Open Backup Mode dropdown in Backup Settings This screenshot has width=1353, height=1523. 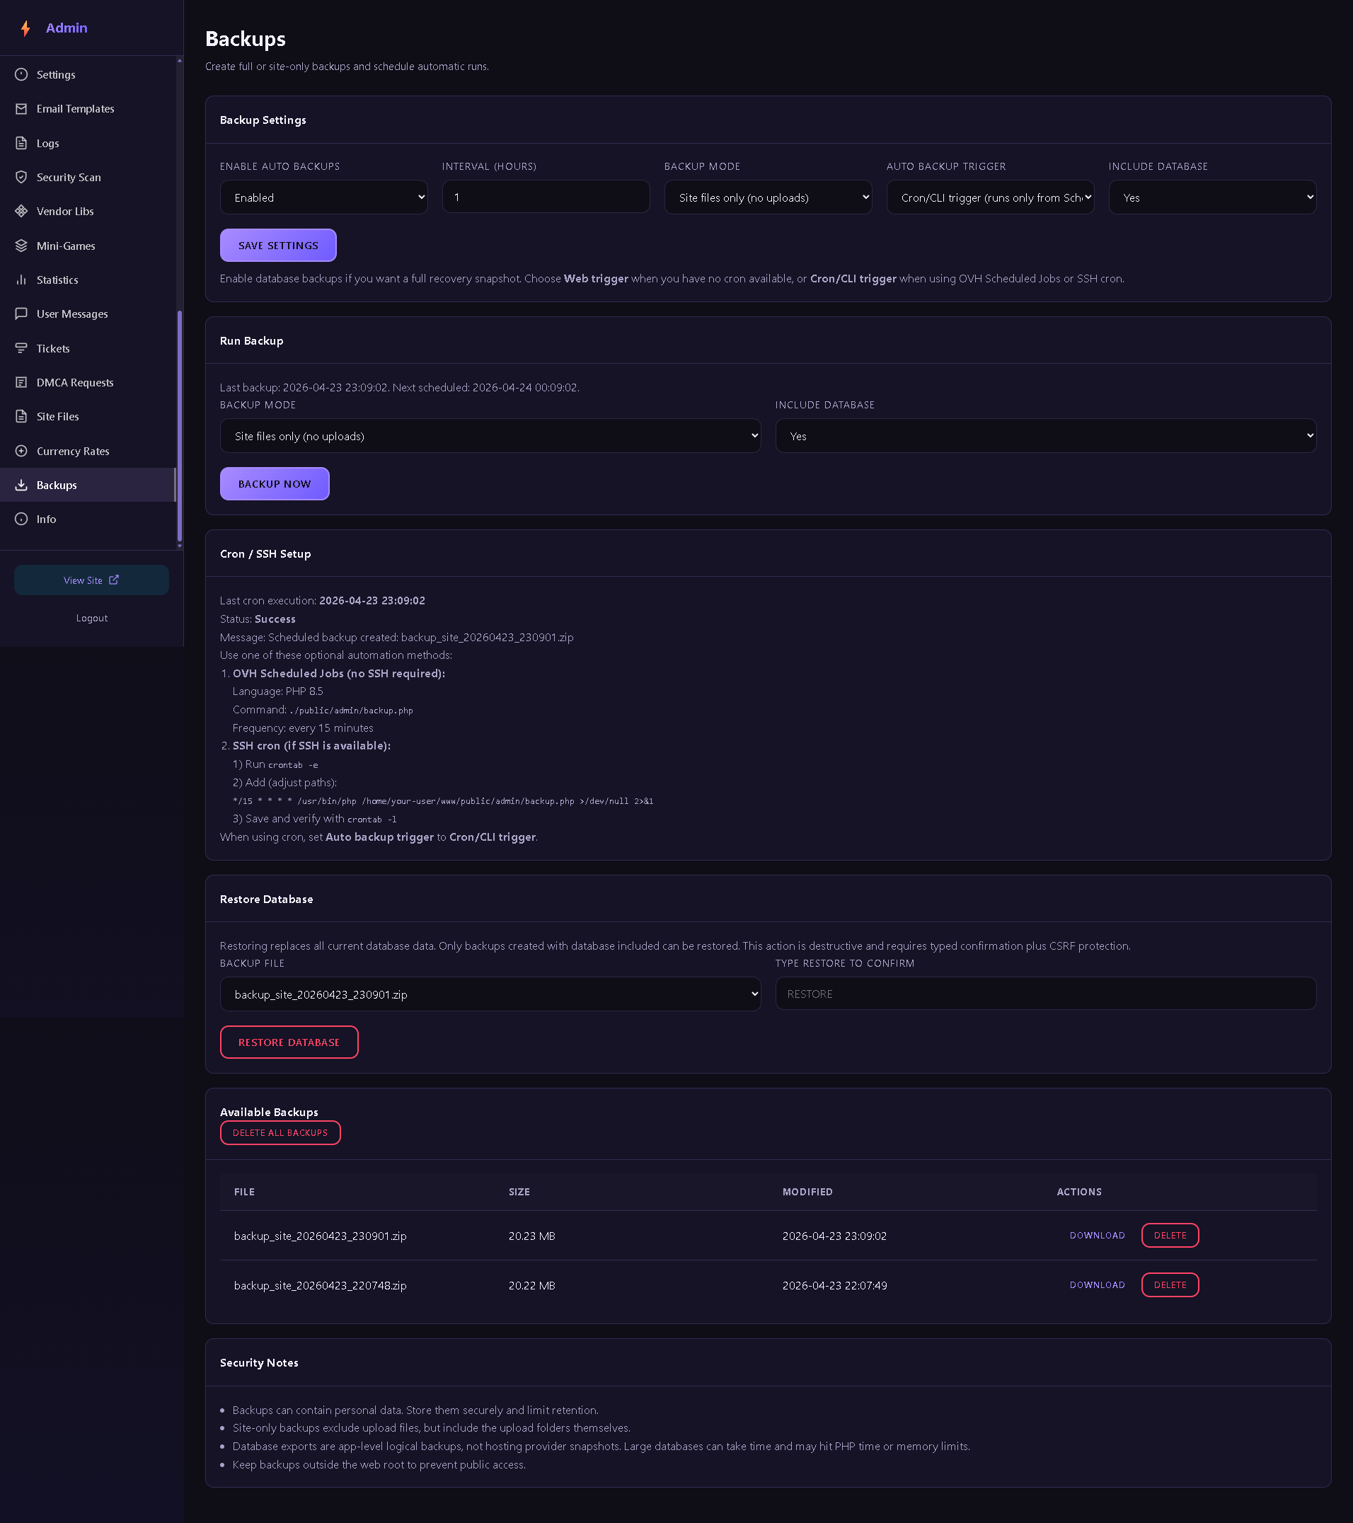coord(768,197)
